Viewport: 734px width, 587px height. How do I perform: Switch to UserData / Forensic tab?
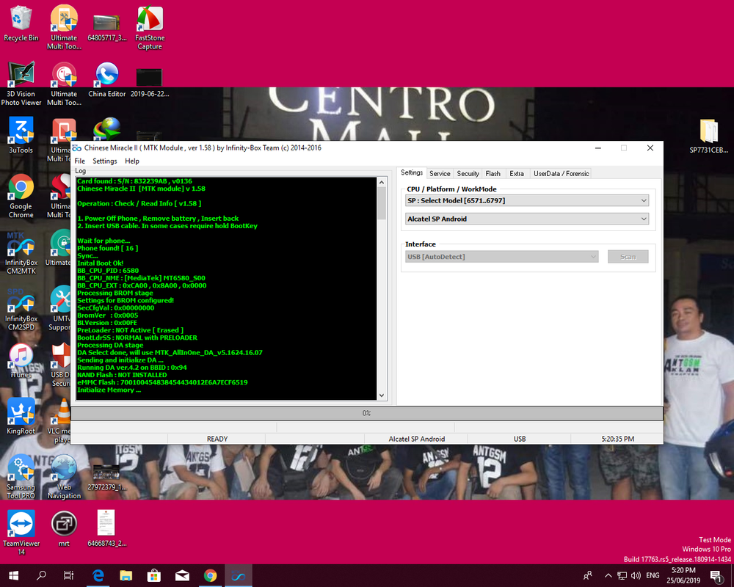[562, 173]
